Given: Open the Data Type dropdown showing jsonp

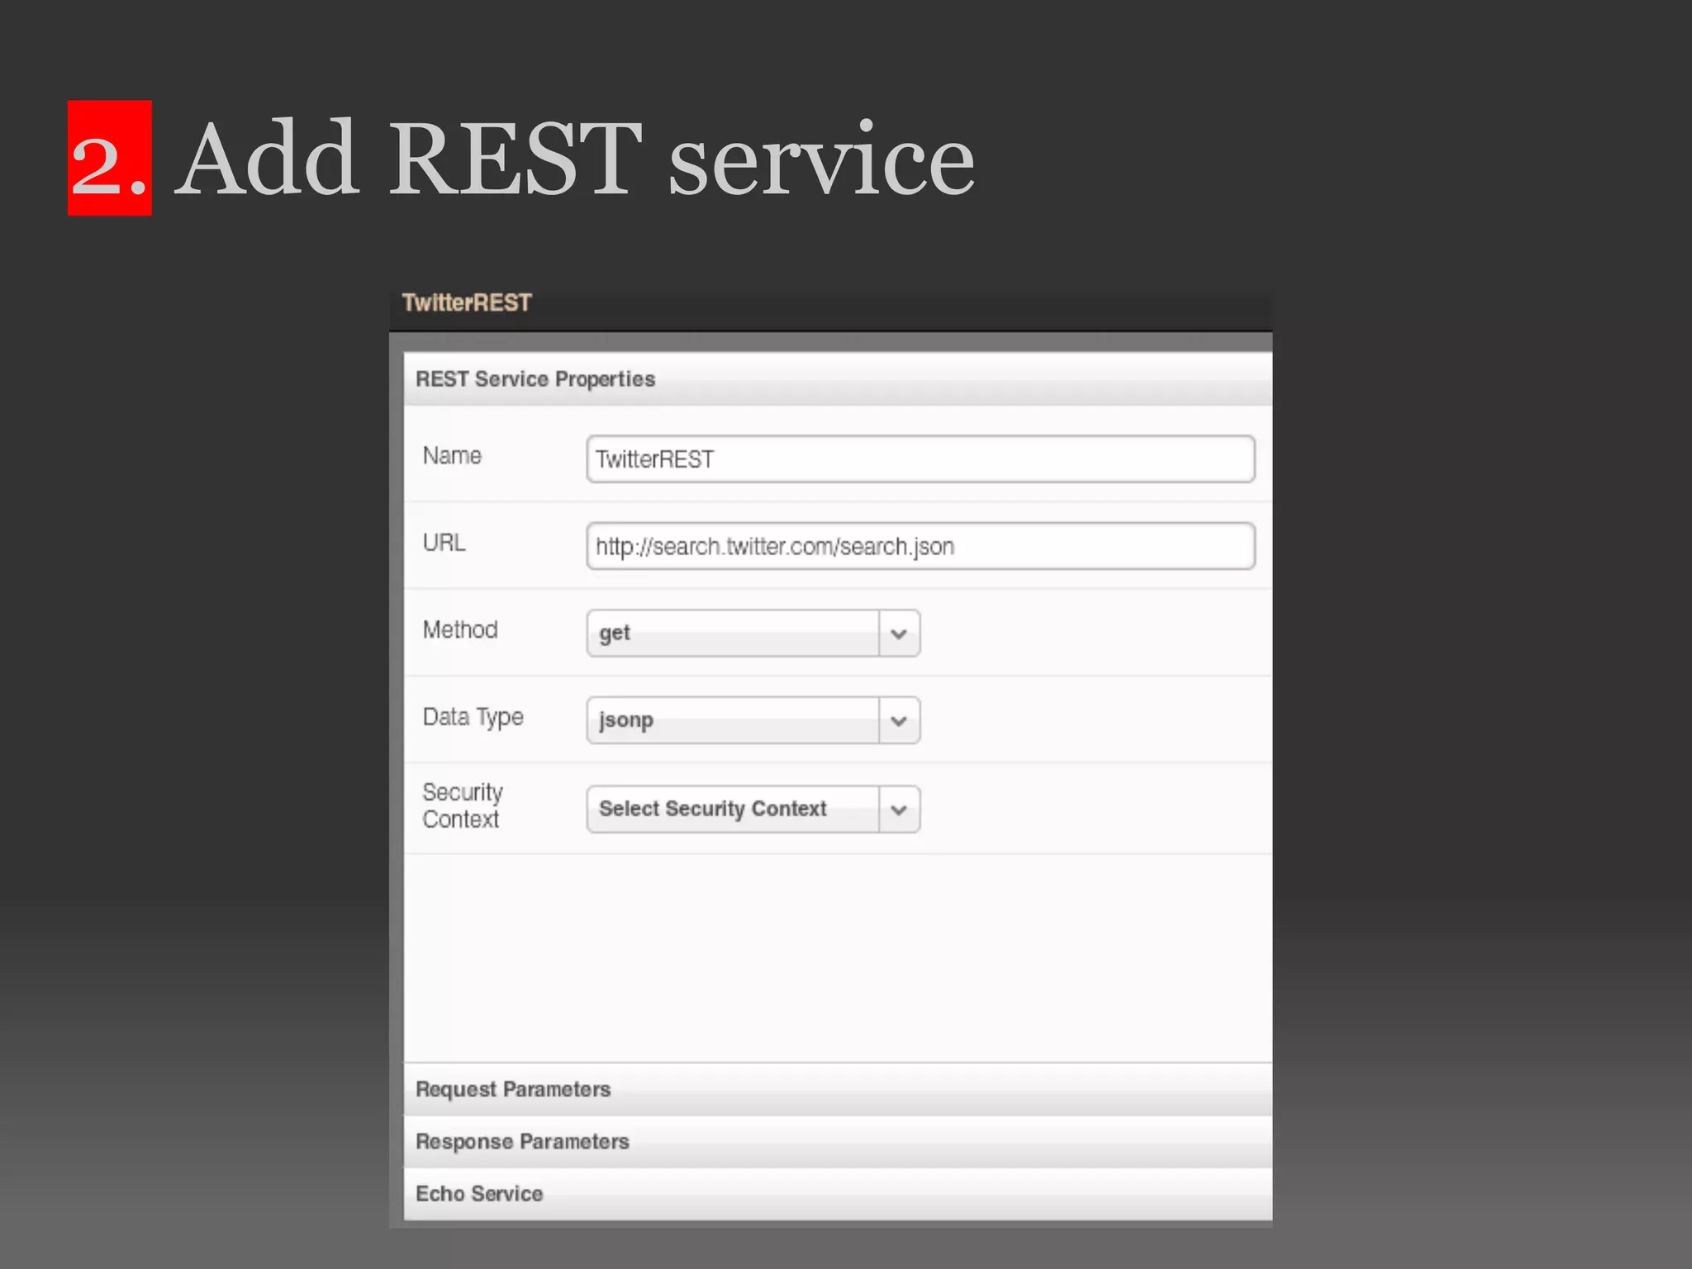Looking at the screenshot, I should point(753,720).
